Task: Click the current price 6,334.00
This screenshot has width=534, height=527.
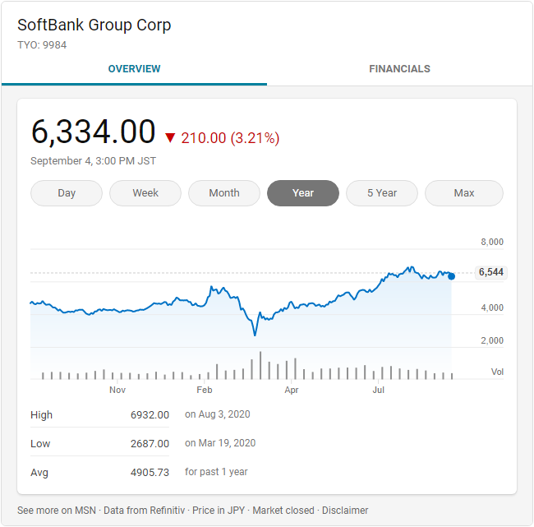Action: coord(93,132)
